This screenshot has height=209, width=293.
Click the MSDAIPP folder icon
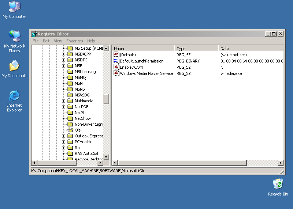coord(70,54)
